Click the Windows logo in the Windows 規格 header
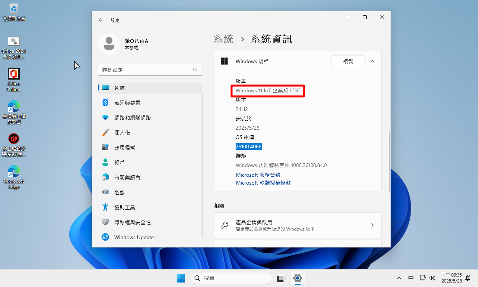478x287 pixels. tap(224, 61)
